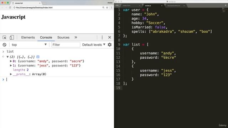Click 'length: 2' in console output
This screenshot has height=128, width=228.
click(x=21, y=70)
